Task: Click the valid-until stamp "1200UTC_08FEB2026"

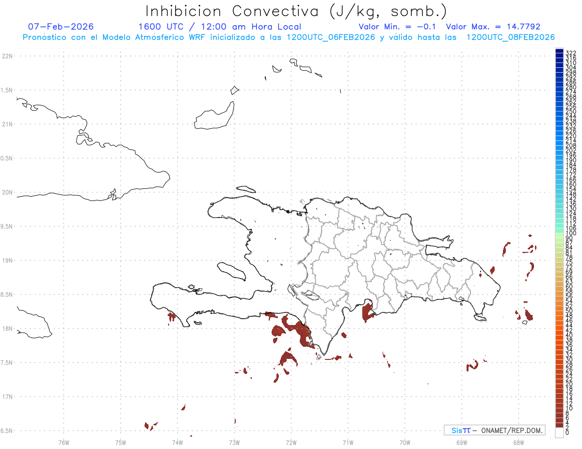Action: [511, 37]
